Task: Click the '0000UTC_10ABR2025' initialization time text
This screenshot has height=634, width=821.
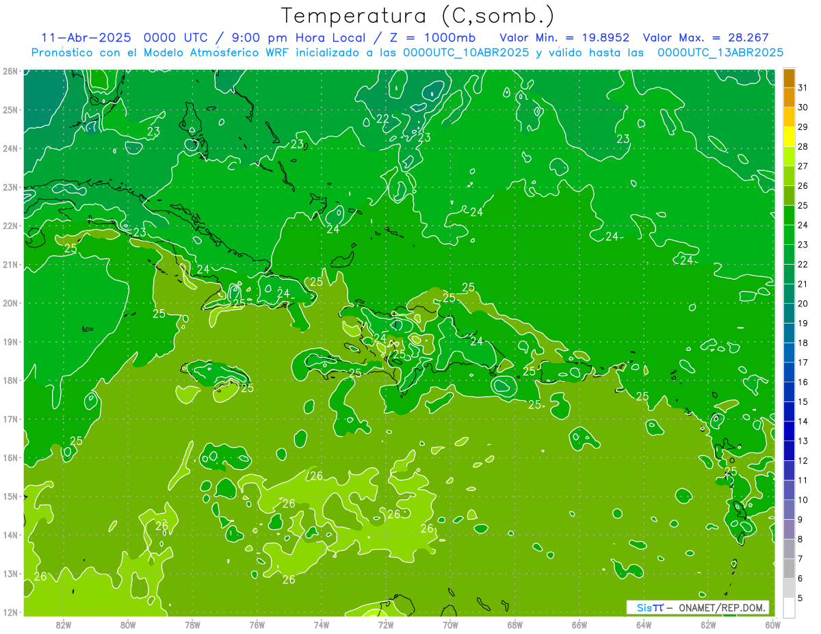Action: click(466, 52)
